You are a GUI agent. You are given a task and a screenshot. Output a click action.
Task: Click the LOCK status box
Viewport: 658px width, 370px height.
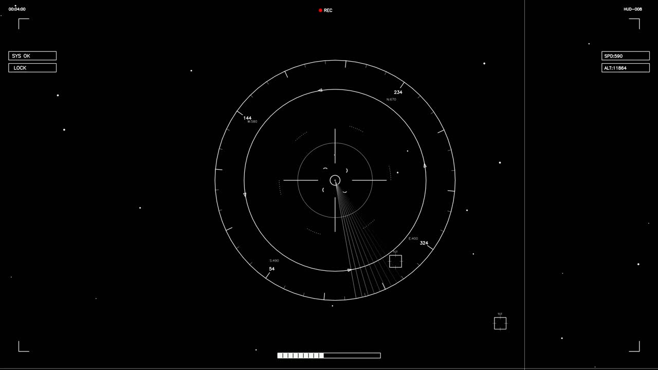pos(32,68)
